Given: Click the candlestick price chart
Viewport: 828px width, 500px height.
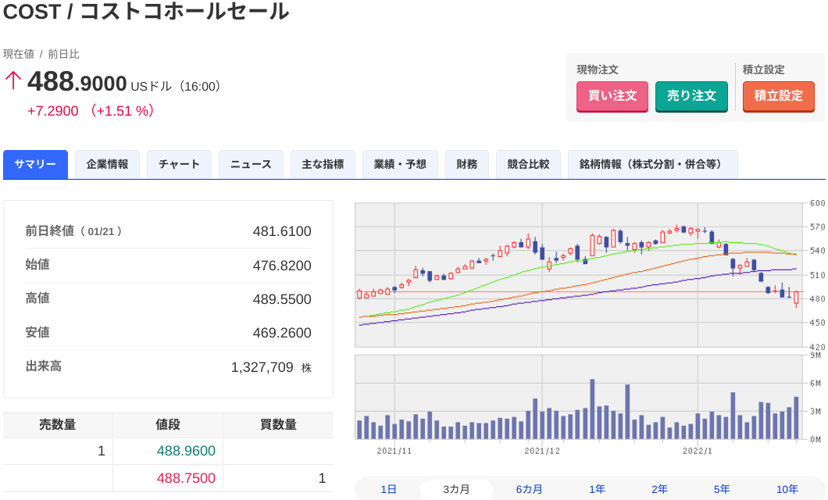Looking at the screenshot, I should [580, 274].
